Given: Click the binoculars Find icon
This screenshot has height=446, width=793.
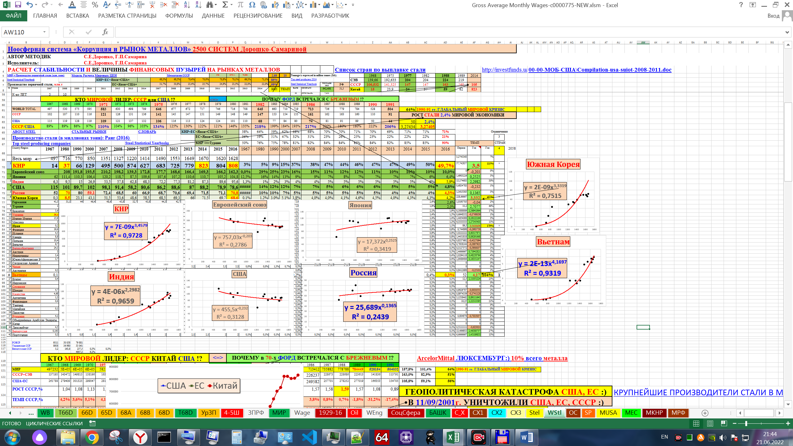Looking at the screenshot, I should coord(210,5).
